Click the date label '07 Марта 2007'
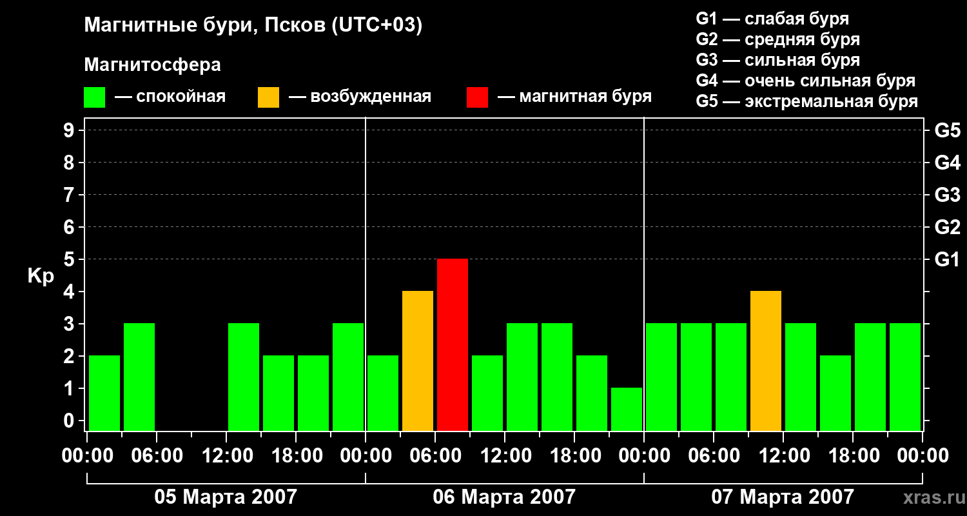Viewport: 967px width, 516px height. (x=783, y=497)
